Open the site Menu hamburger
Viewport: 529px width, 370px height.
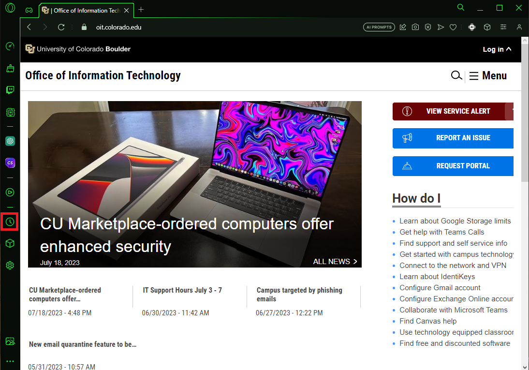[x=488, y=76]
